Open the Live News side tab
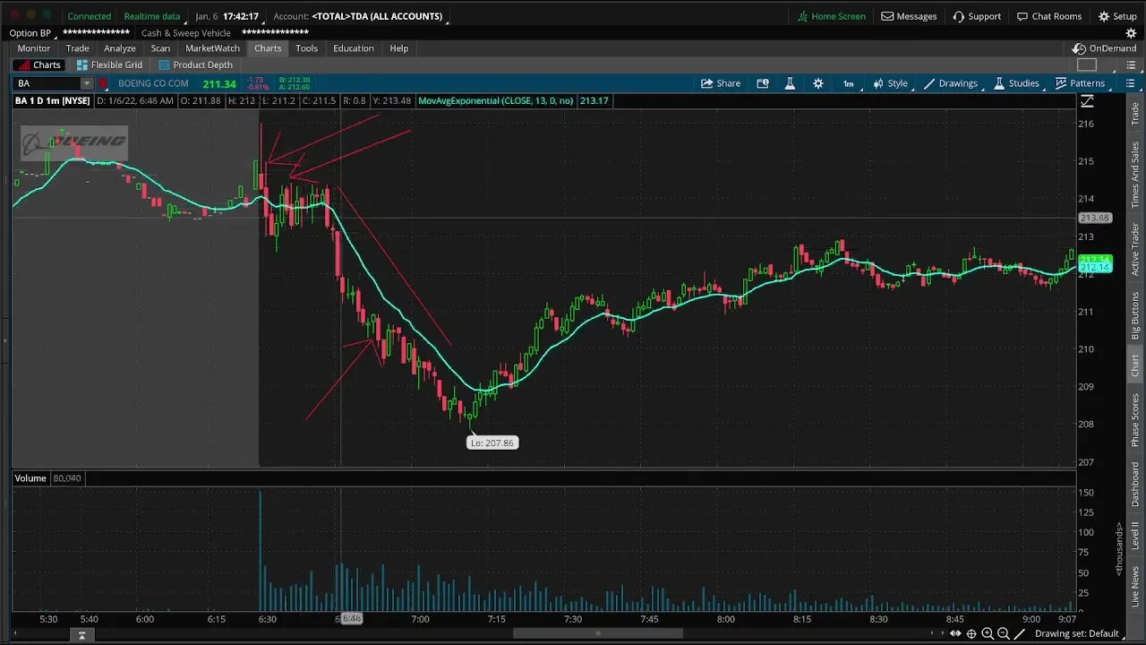1146x645 pixels. [x=1135, y=587]
